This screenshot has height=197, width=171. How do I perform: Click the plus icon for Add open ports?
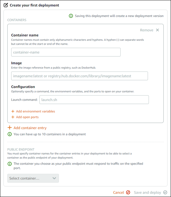click(x=13, y=117)
